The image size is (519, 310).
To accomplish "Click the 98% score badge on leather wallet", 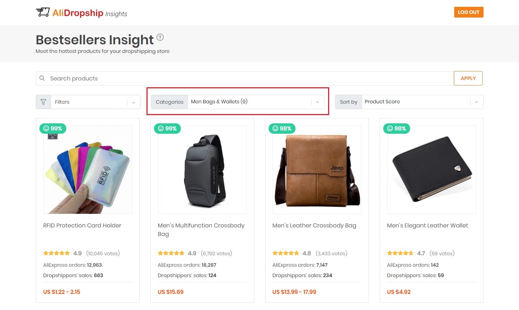I will (x=397, y=129).
